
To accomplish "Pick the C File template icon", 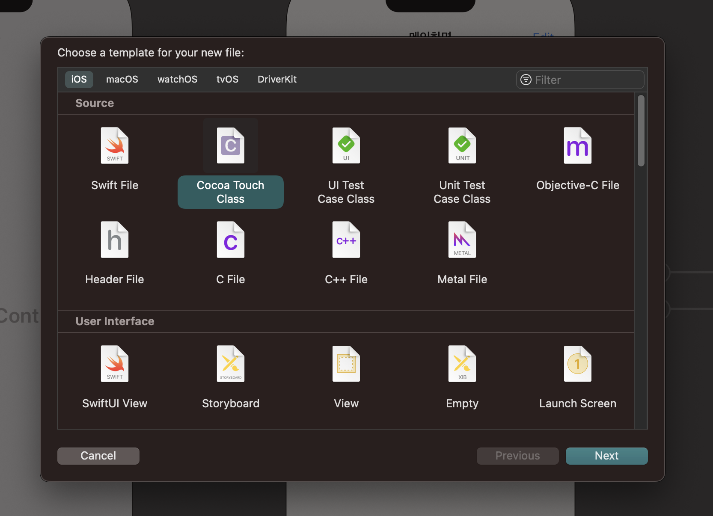I will [x=231, y=240].
